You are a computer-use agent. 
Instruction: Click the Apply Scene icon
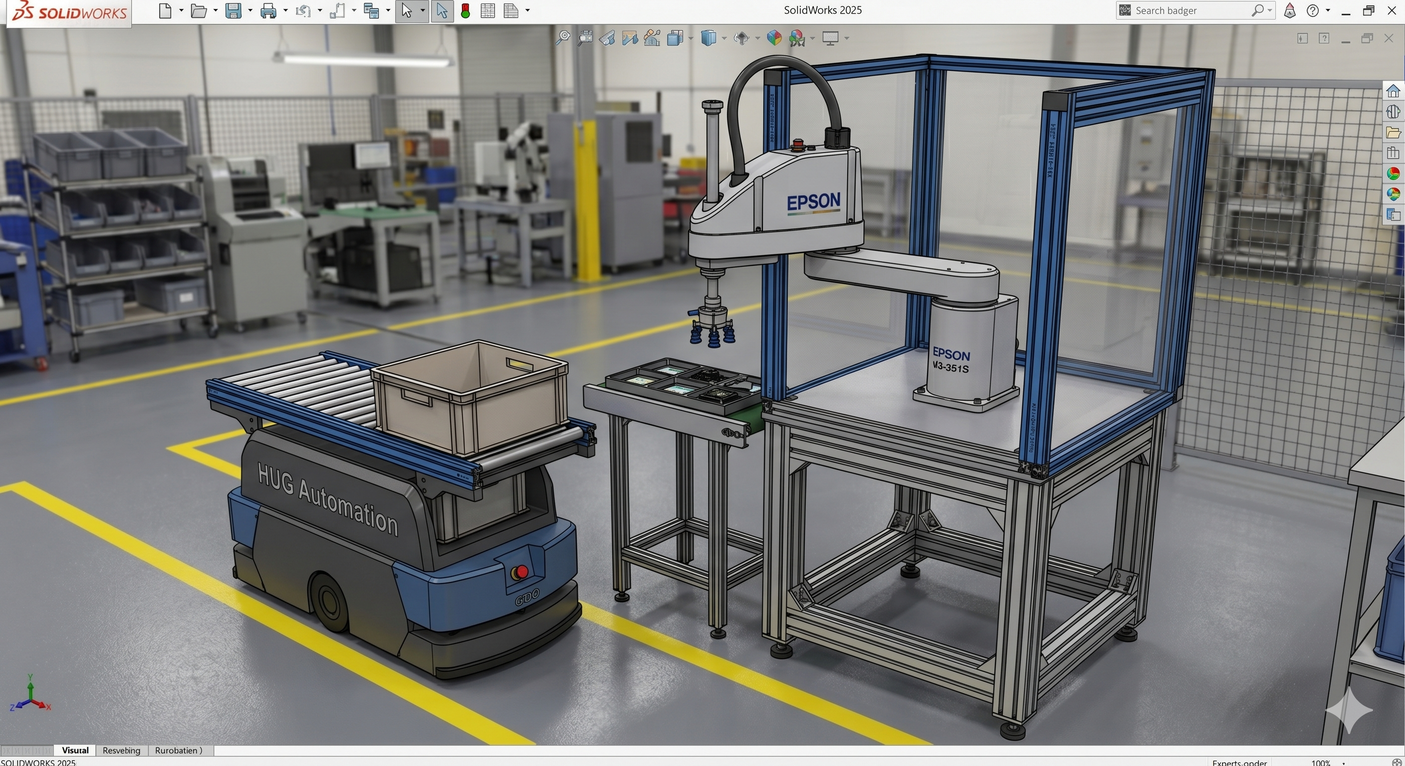click(x=797, y=37)
